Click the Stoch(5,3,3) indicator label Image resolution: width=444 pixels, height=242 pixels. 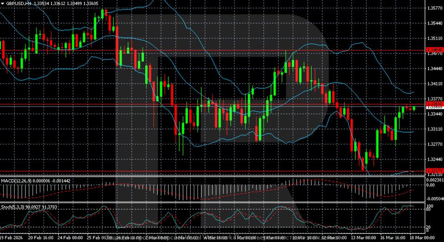click(x=14, y=207)
